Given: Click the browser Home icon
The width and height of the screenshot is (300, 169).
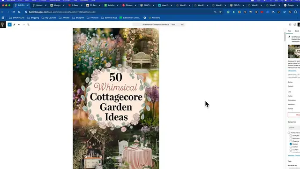Looking at the screenshot, I should (x=19, y=12).
